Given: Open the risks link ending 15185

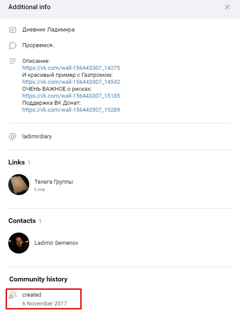Looking at the screenshot, I should (71, 96).
